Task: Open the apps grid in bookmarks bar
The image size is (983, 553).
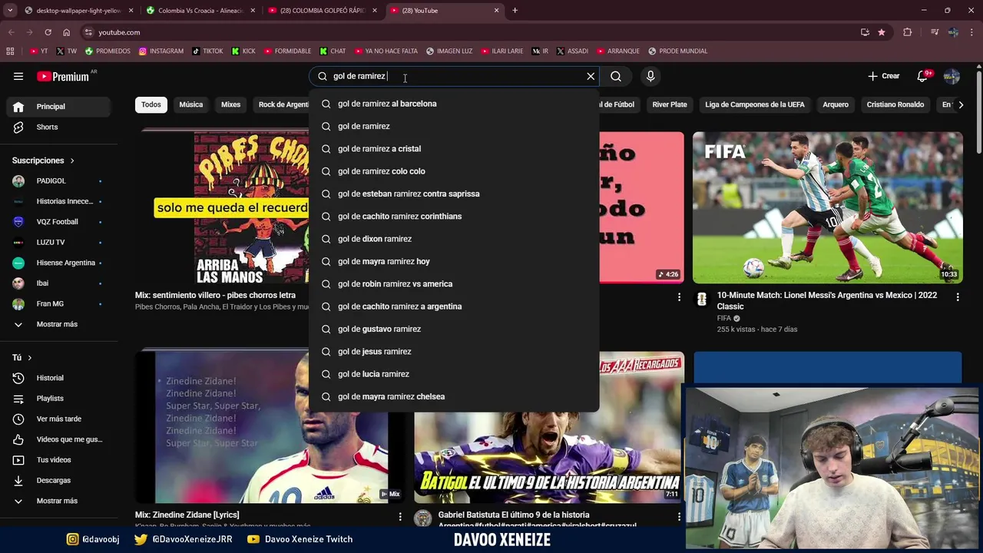Action: 10,51
